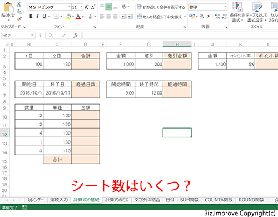The height and width of the screenshot is (217, 278).
Task: Open the Name Box dropdown arrow
Action: [32, 35]
